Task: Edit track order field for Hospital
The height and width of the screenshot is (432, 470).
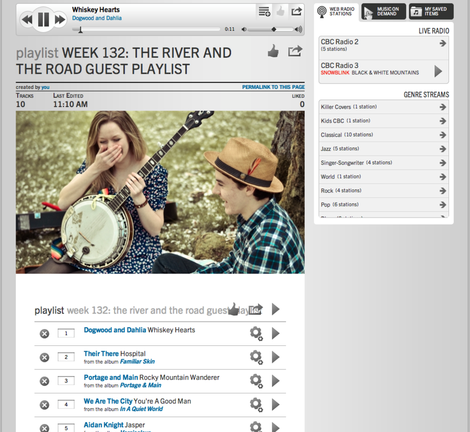Action: (x=66, y=357)
